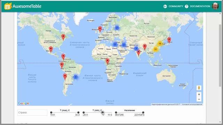The image size is (223, 125).
Task: Open the blue cluster 2 over Iraq region
Action: coord(124,45)
